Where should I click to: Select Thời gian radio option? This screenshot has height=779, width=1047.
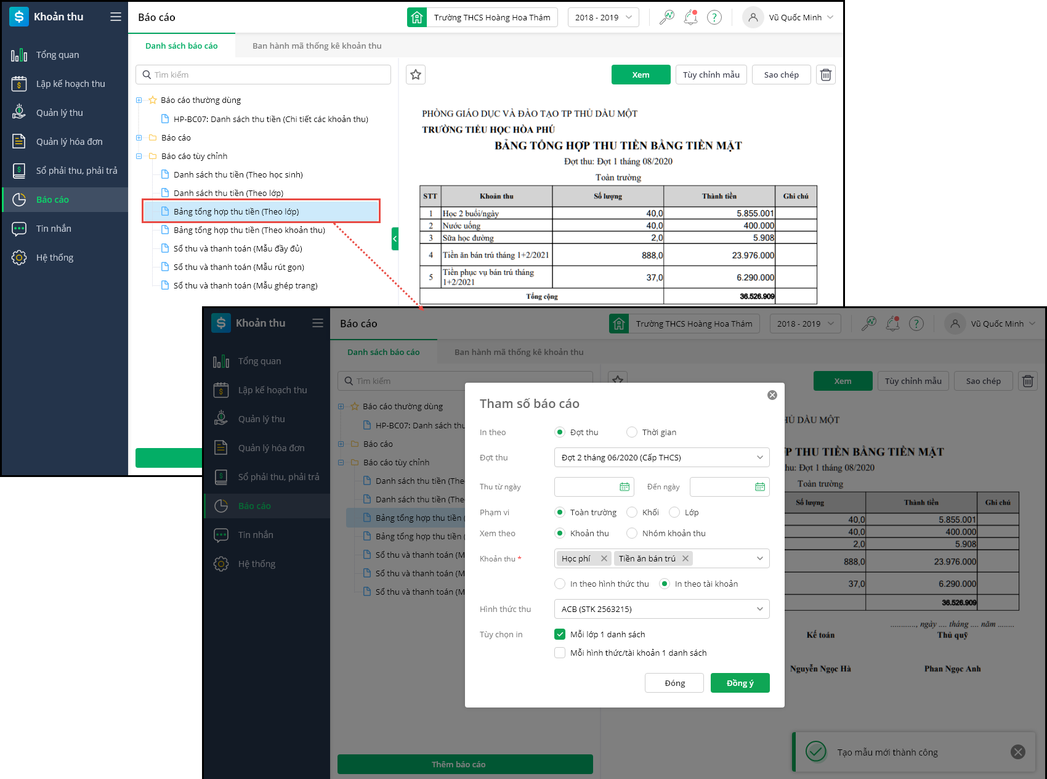pos(632,432)
